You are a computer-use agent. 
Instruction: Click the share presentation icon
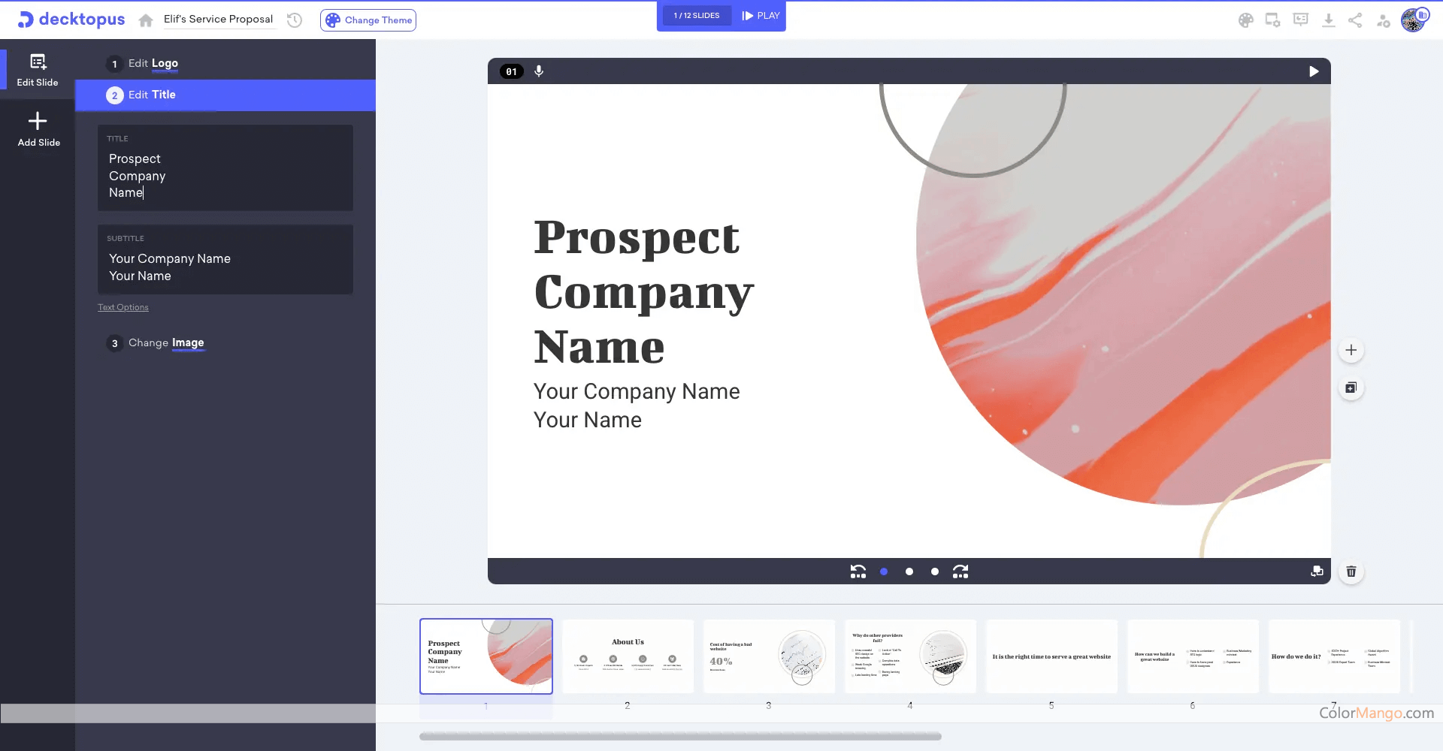pos(1355,20)
